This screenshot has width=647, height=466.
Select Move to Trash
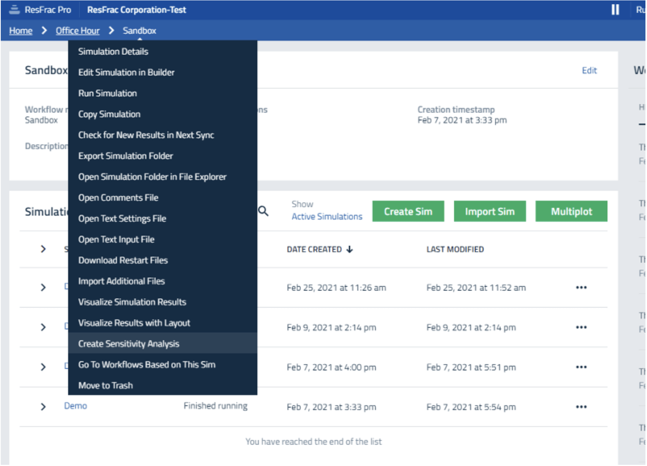pos(163,385)
